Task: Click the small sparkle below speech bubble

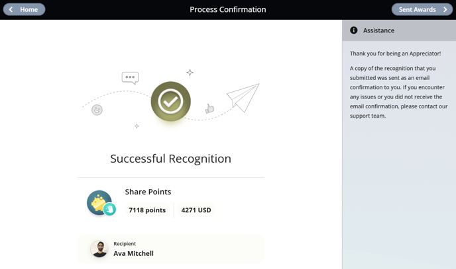Action: click(x=137, y=126)
